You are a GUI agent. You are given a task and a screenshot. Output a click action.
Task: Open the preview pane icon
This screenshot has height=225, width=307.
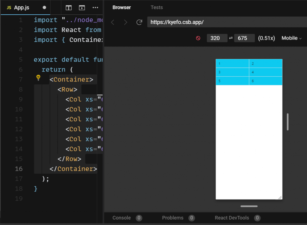click(82, 7)
